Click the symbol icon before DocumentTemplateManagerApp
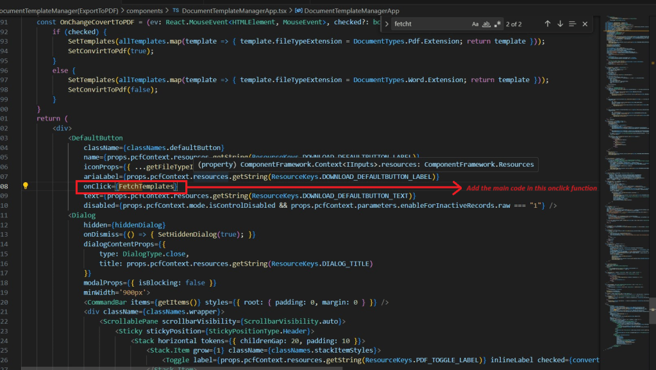Image resolution: width=656 pixels, height=370 pixels. [x=298, y=11]
